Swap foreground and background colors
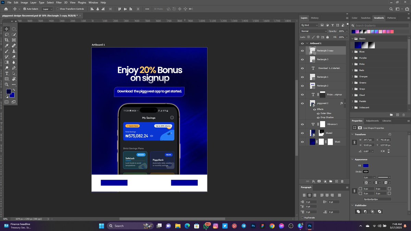The image size is (411, 231). point(14,90)
